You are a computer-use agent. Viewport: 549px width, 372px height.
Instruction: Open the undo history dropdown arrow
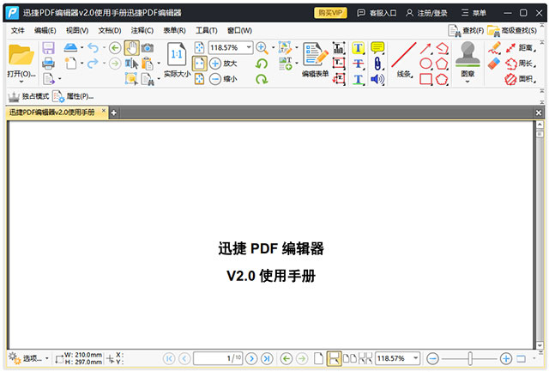104,47
